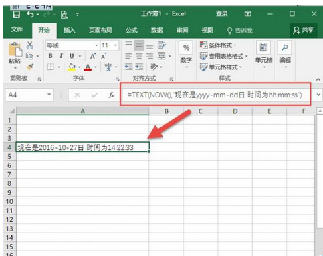The height and width of the screenshot is (256, 323).
Task: Switch to the 审阅 tab
Action: (182, 30)
